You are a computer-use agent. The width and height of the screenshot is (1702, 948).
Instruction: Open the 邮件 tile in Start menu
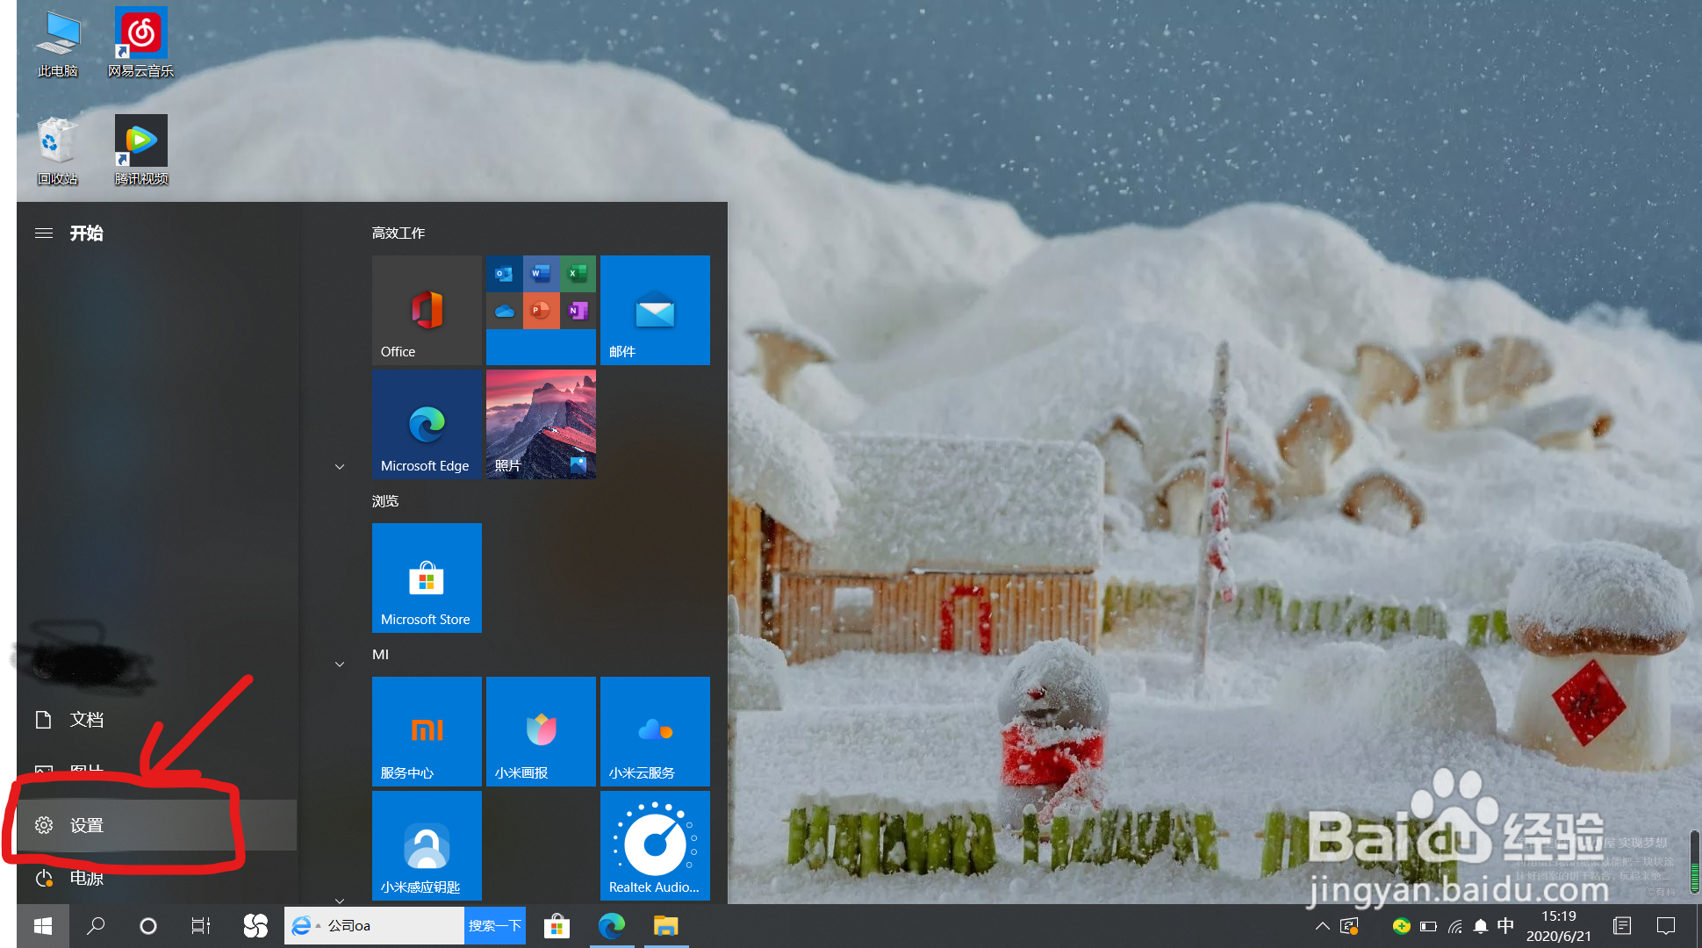pos(654,310)
